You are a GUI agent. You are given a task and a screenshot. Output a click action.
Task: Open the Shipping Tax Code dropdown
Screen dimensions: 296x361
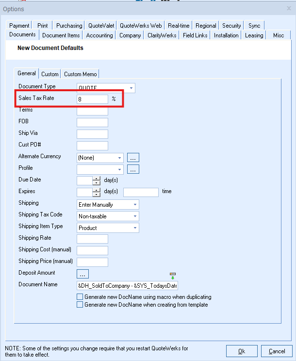pyautogui.click(x=135, y=216)
